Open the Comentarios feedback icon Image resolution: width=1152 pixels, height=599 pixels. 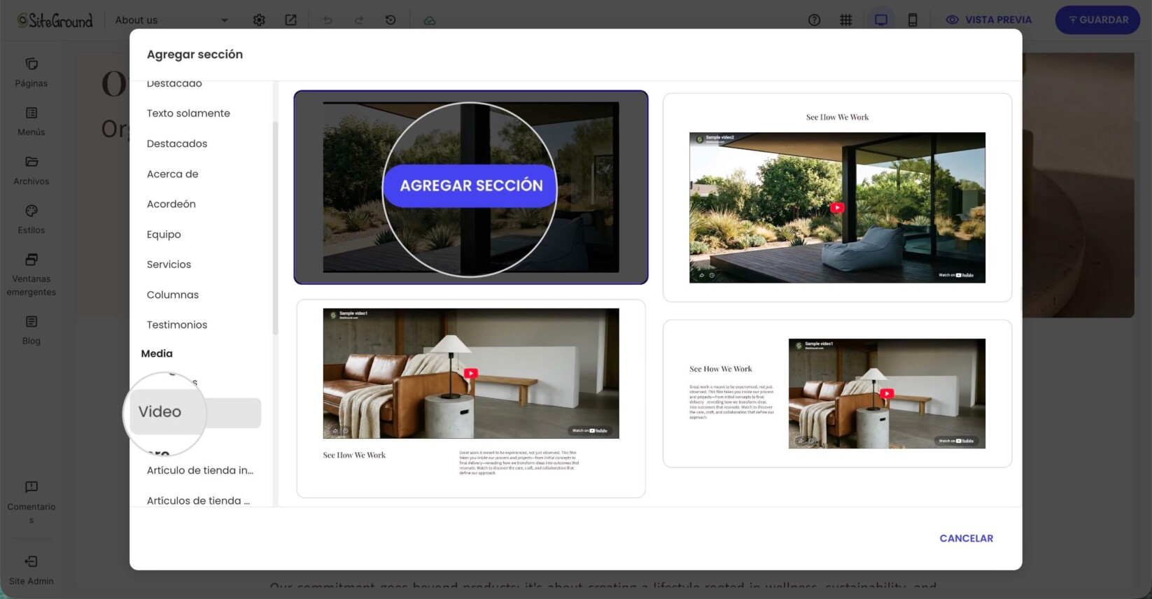[x=31, y=487]
